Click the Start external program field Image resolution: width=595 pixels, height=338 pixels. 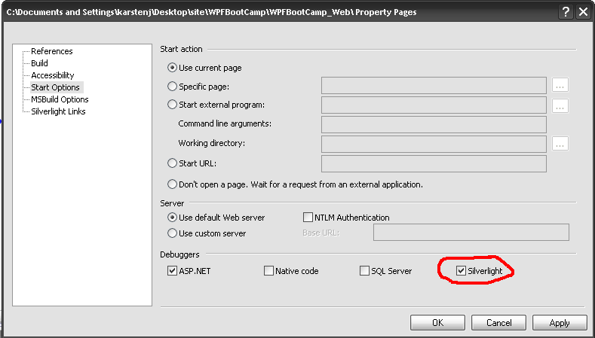tap(434, 105)
